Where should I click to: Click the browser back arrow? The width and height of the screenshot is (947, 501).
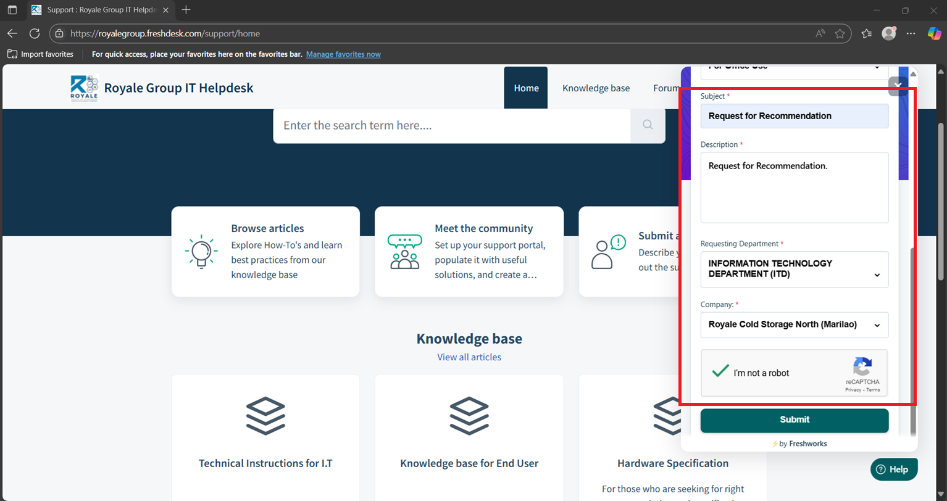(12, 33)
